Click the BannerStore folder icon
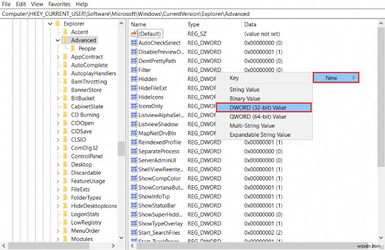Image resolution: width=385 pixels, height=250 pixels. coord(65,90)
